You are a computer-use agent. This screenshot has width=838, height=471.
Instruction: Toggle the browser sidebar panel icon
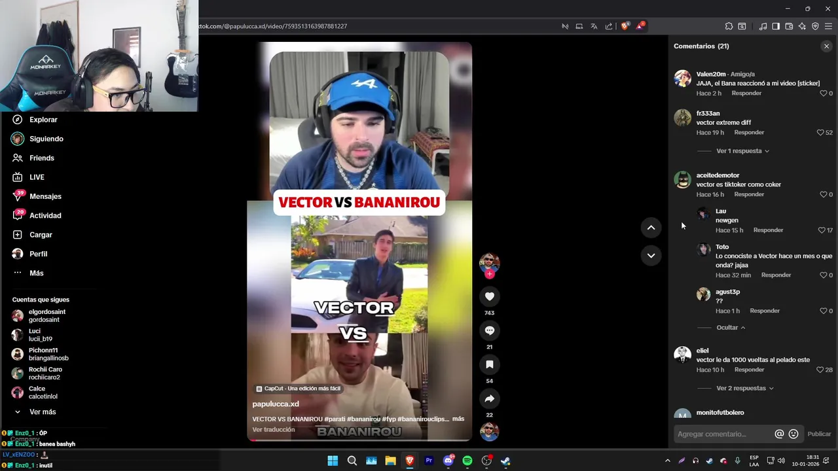coord(776,26)
